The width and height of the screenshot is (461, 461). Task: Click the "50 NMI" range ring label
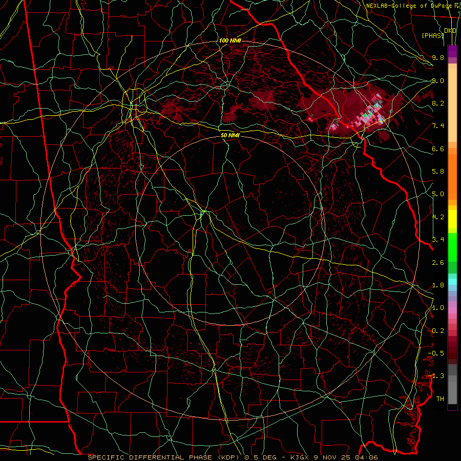[x=230, y=135]
